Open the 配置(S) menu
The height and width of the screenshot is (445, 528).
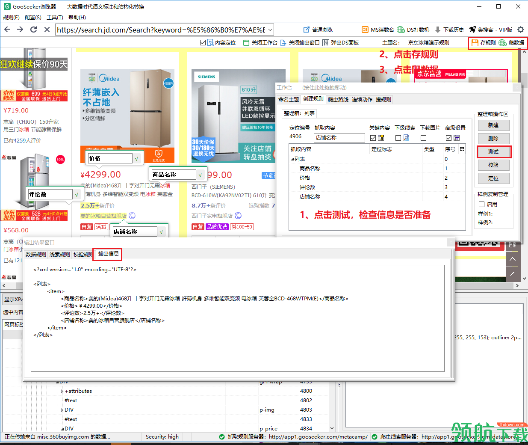point(33,18)
